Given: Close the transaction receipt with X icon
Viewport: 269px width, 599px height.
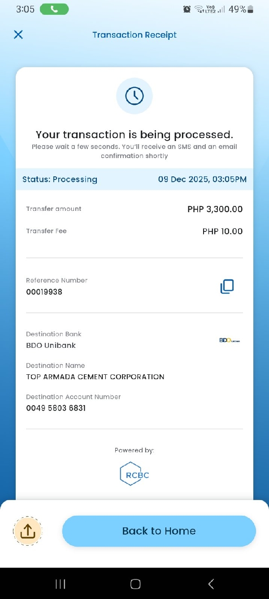Looking at the screenshot, I should click(18, 34).
